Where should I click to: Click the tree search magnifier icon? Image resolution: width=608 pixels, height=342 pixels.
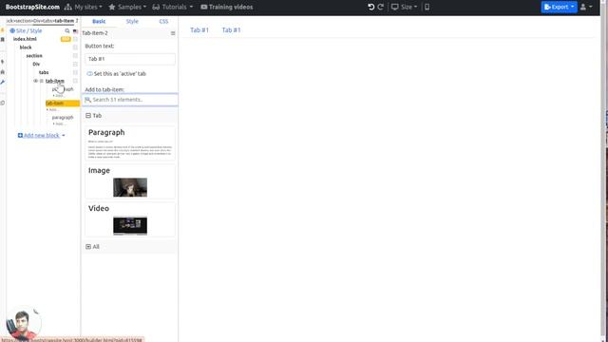tap(67, 30)
